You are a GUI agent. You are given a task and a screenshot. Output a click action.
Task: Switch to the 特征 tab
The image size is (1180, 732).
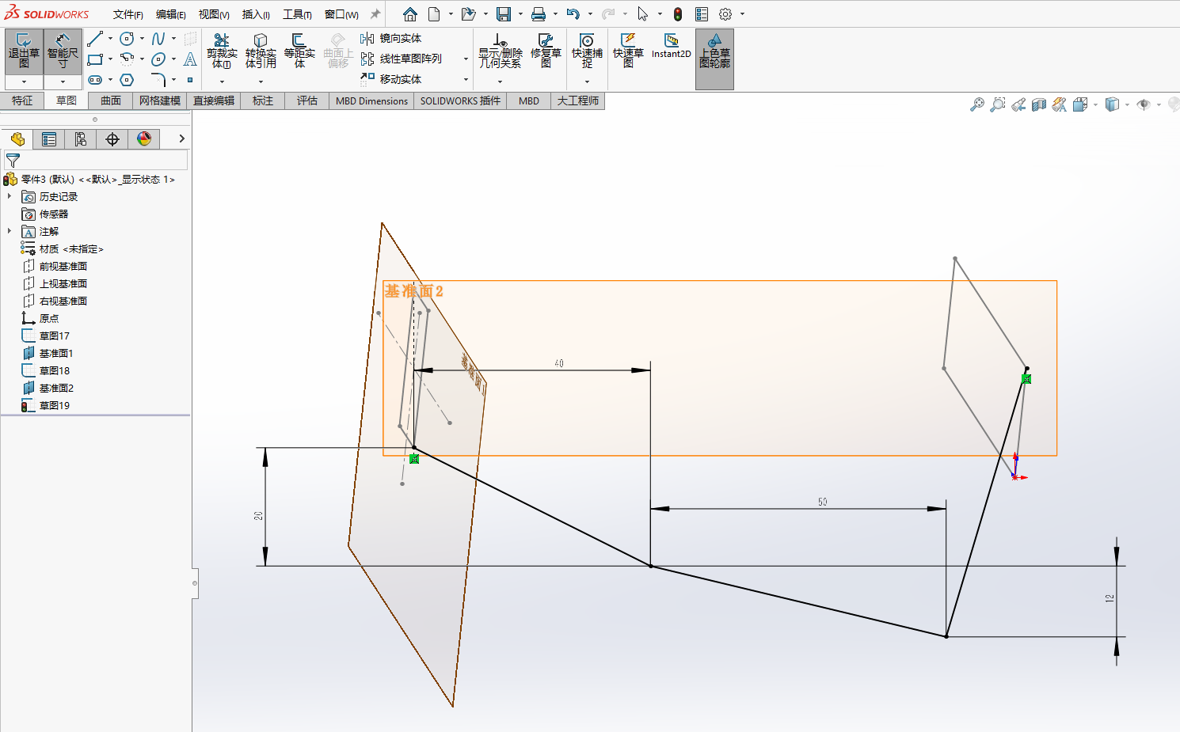click(22, 101)
